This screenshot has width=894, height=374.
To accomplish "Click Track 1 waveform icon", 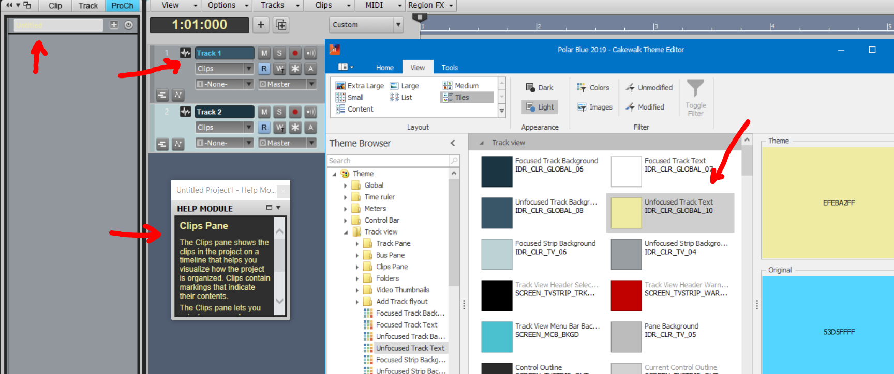I will click(185, 53).
